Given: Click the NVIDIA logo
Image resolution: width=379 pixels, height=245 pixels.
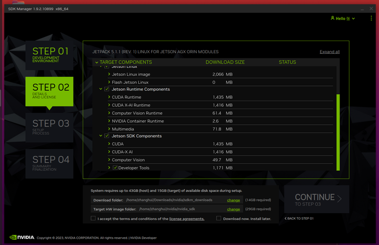Looking at the screenshot, I should point(22,237).
